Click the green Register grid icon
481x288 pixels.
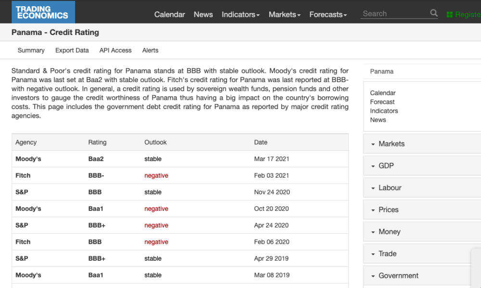tap(449, 14)
